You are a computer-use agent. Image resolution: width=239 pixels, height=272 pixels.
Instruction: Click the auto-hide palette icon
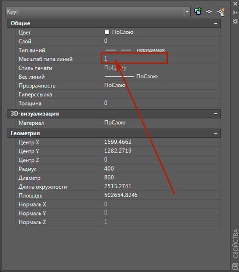click(235, 13)
